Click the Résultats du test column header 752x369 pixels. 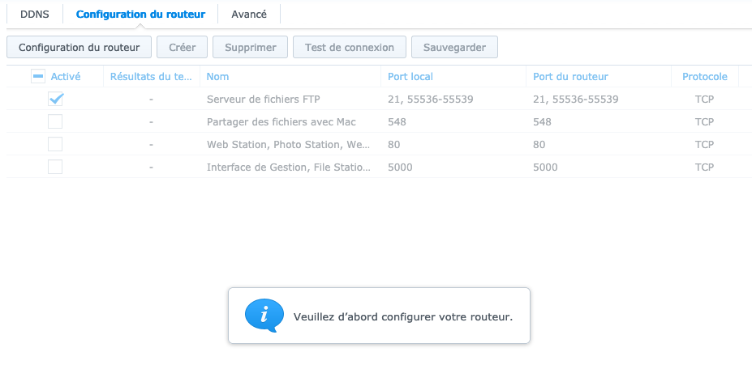[151, 76]
